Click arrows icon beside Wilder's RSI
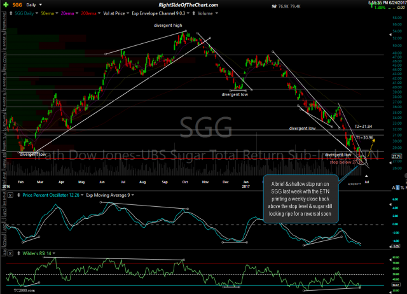The height and width of the screenshot is (294, 407). [x=18, y=253]
